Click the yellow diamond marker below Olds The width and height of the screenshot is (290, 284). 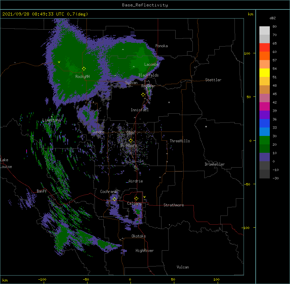[131, 141]
